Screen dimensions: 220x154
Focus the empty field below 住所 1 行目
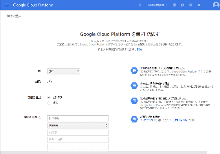coord(78,147)
